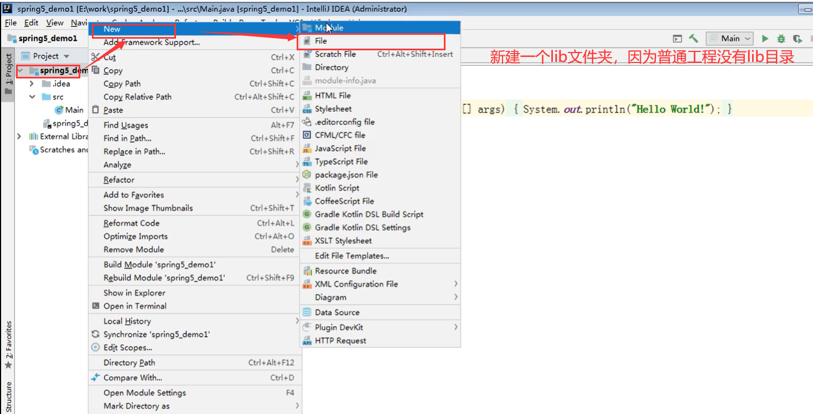Click the Run green play icon

coord(765,39)
